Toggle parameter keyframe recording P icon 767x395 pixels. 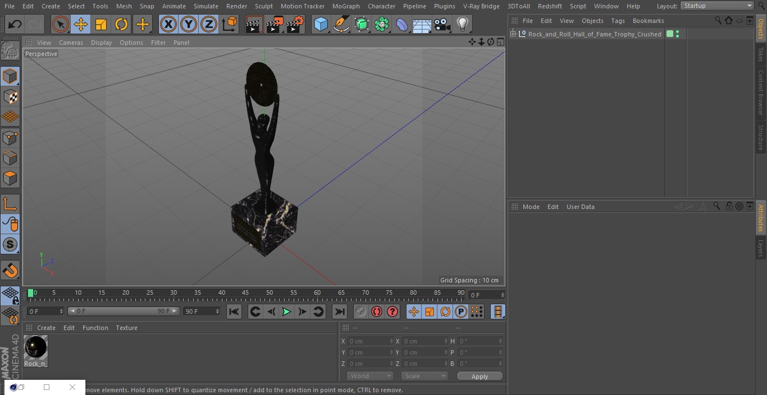461,312
